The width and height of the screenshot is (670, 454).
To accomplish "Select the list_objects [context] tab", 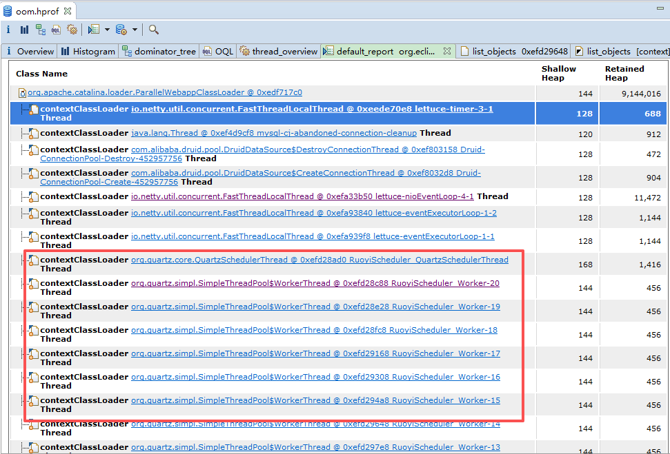I will (621, 51).
